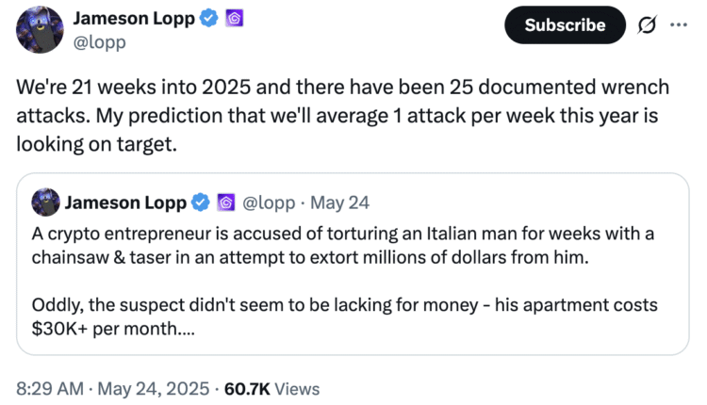Click the small avatar in the quoted tweet
707x405 pixels.
(46, 202)
